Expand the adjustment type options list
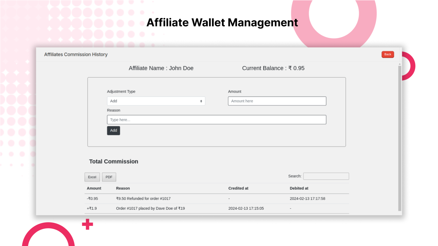The height and width of the screenshot is (246, 438). point(200,101)
